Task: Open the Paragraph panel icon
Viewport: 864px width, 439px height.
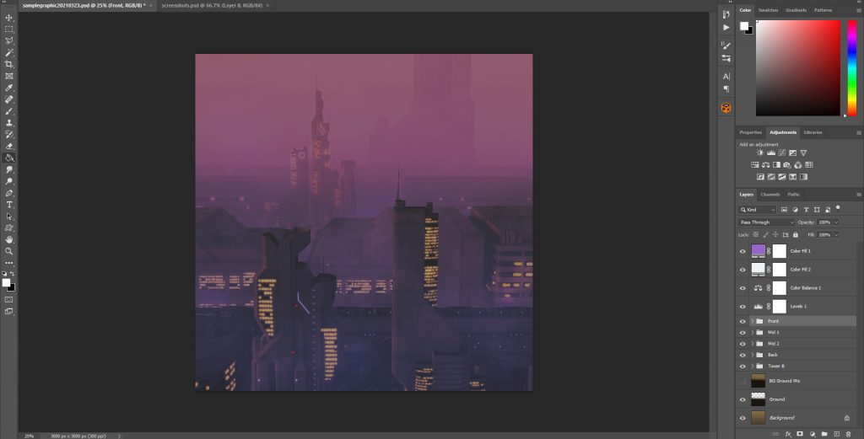Action: click(726, 88)
